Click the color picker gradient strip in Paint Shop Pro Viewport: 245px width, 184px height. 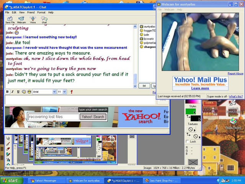point(193,101)
